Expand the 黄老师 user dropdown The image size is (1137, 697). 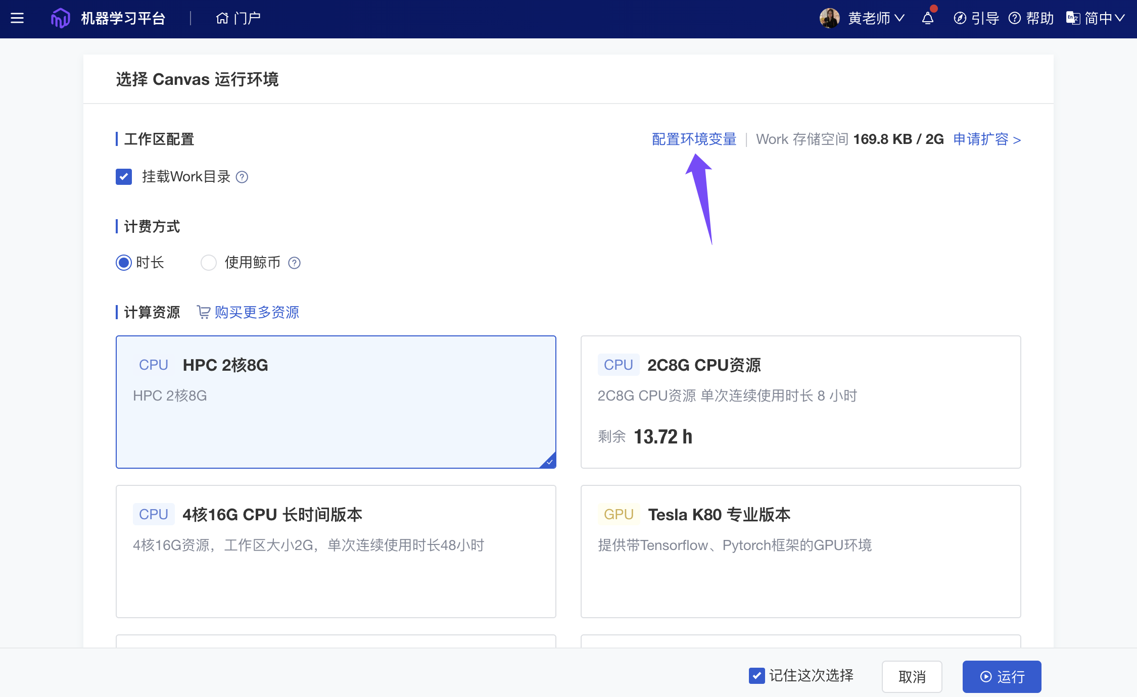tap(899, 19)
